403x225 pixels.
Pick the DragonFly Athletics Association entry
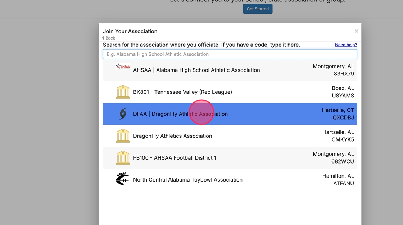pyautogui.click(x=172, y=136)
